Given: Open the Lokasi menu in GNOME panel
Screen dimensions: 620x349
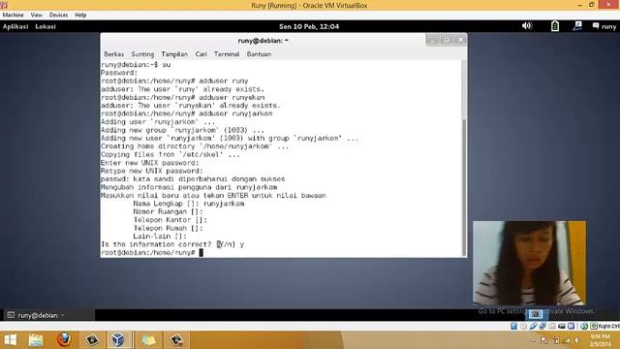Looking at the screenshot, I should coord(46,26).
